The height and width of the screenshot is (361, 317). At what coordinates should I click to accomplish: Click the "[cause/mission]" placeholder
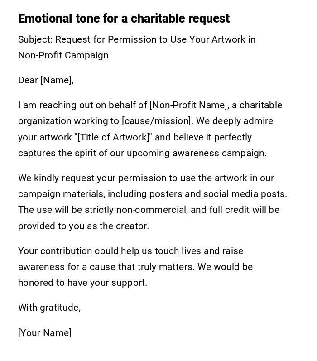[x=156, y=121]
